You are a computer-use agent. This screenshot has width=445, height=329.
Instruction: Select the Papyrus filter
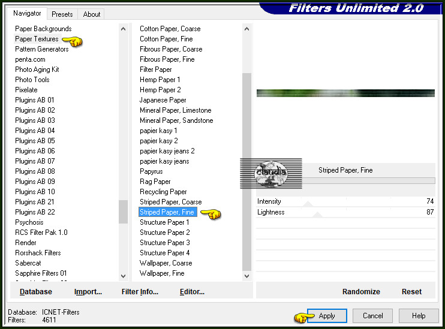click(151, 171)
